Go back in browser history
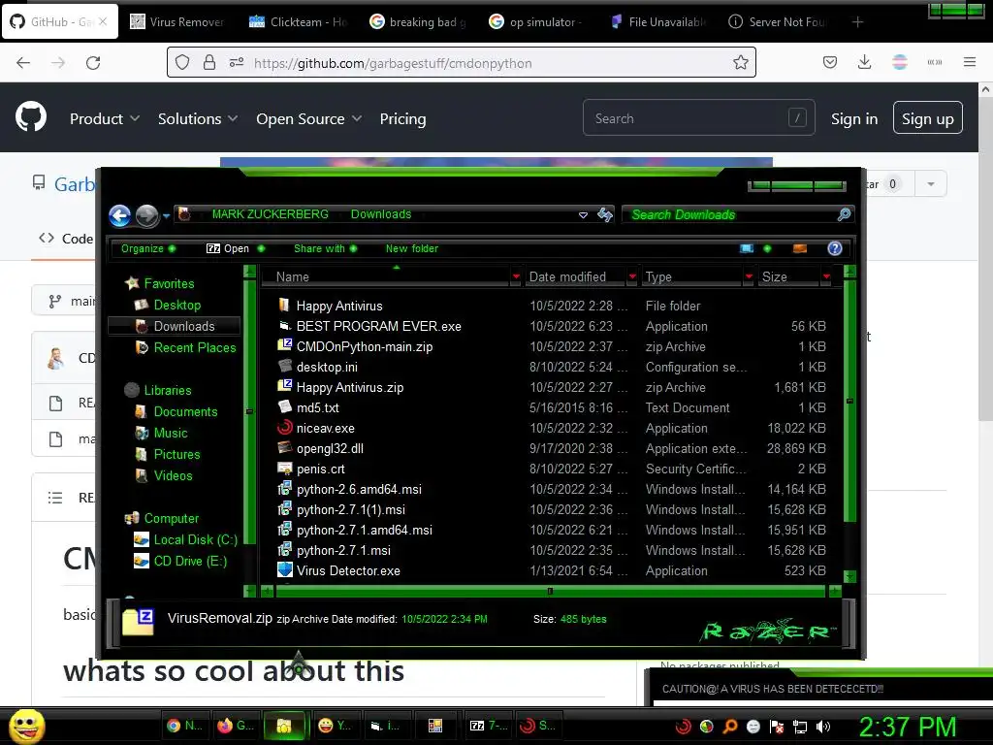This screenshot has width=993, height=745. (x=23, y=63)
